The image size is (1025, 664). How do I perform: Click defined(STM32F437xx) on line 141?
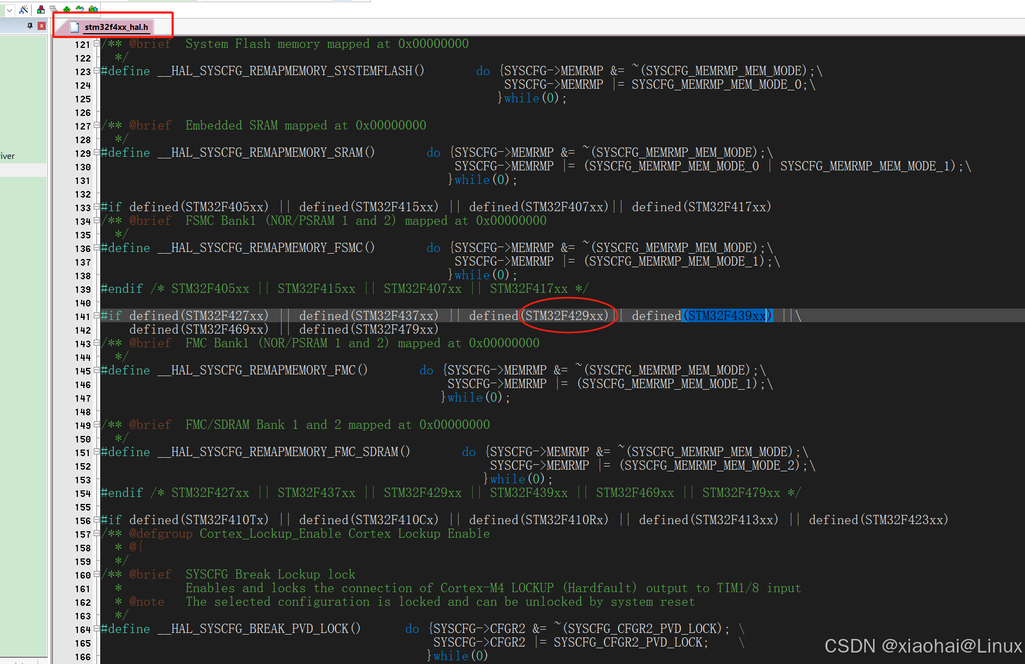click(369, 316)
